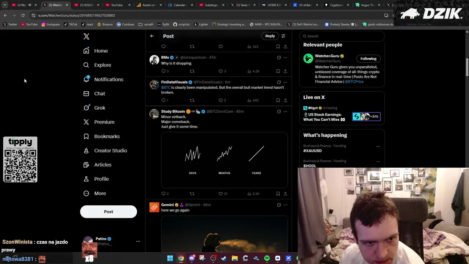Click Grok explain icon on BMs reply
The image size is (469, 264).
click(279, 58)
